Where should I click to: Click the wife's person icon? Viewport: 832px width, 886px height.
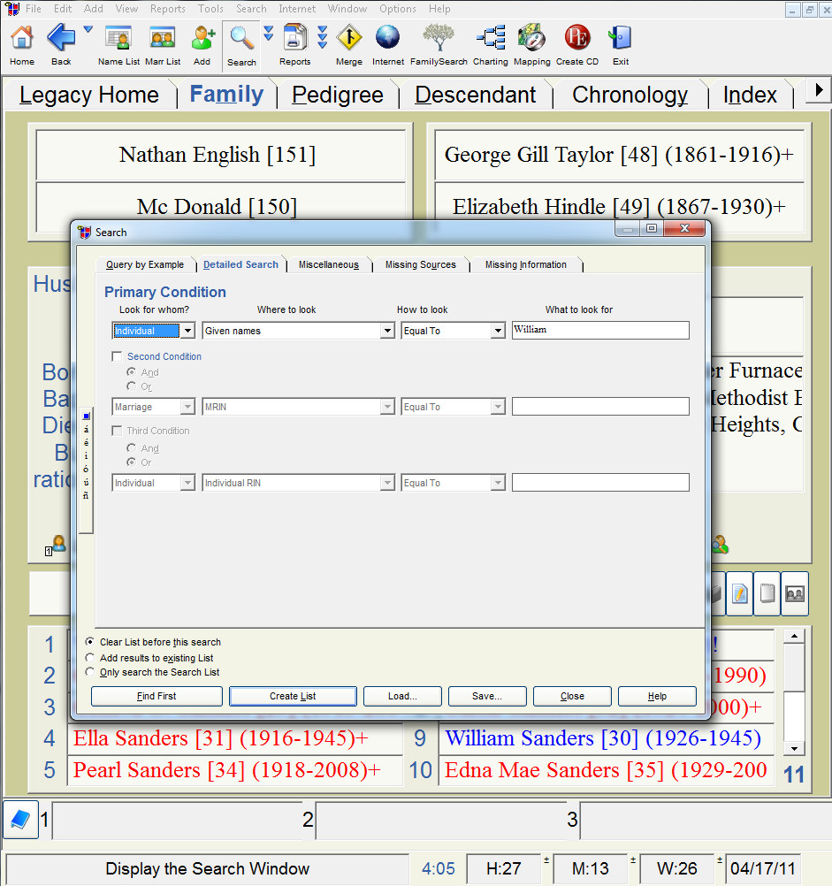click(720, 544)
